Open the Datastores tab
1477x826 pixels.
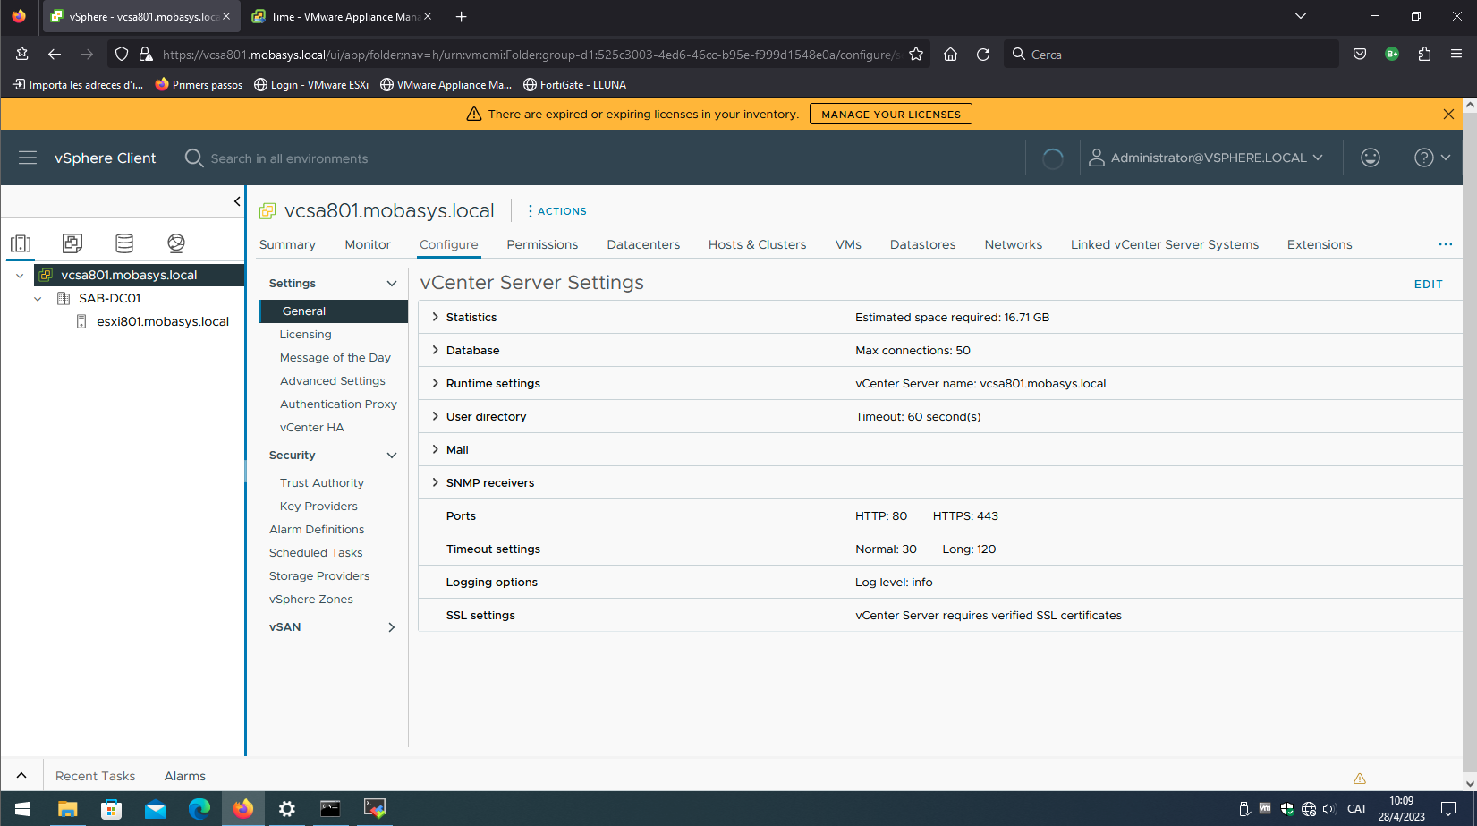922,244
